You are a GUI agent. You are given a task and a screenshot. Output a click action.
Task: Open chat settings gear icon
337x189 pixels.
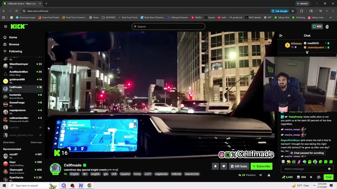tap(311, 177)
